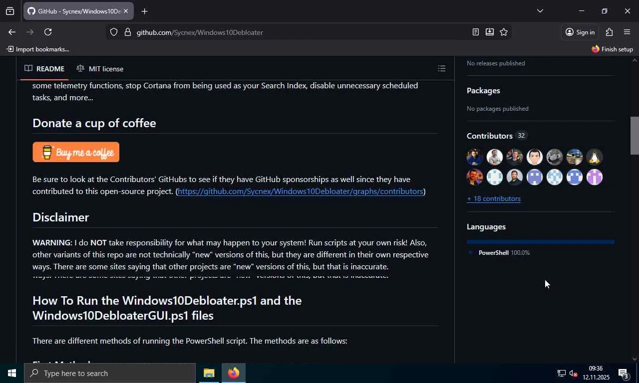
Task: Click the 'No packages published' text
Action: 498,109
